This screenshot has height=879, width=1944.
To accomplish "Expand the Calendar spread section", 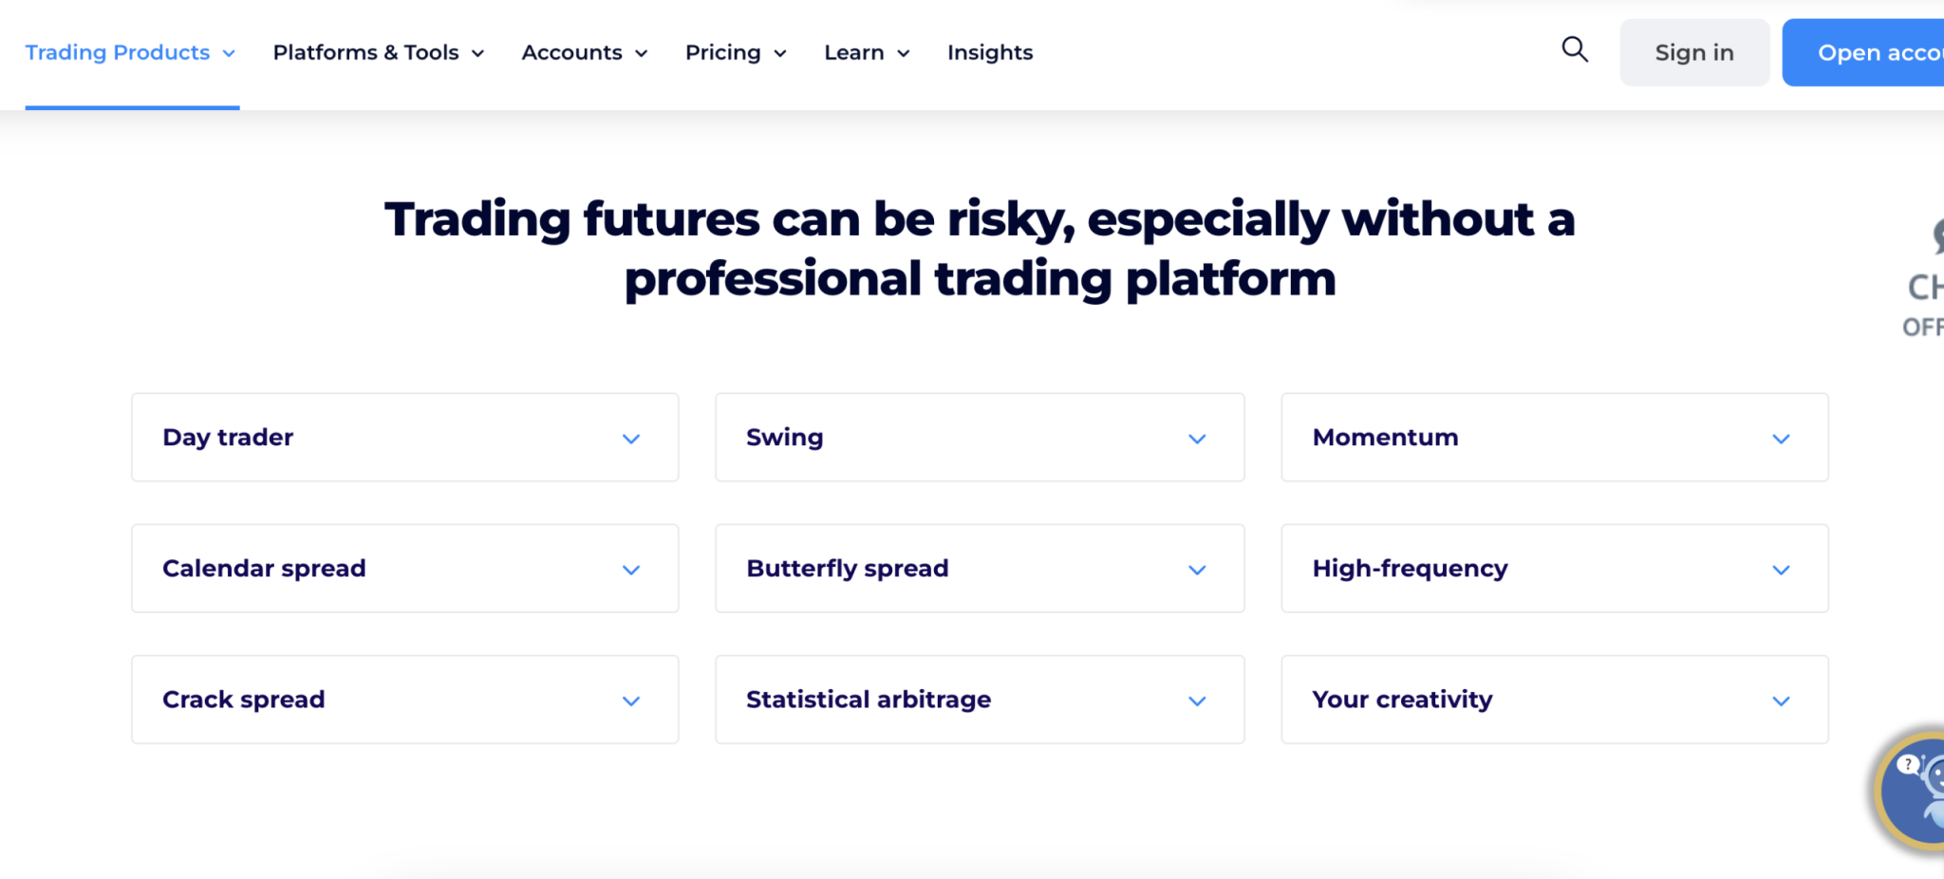I will coord(404,569).
